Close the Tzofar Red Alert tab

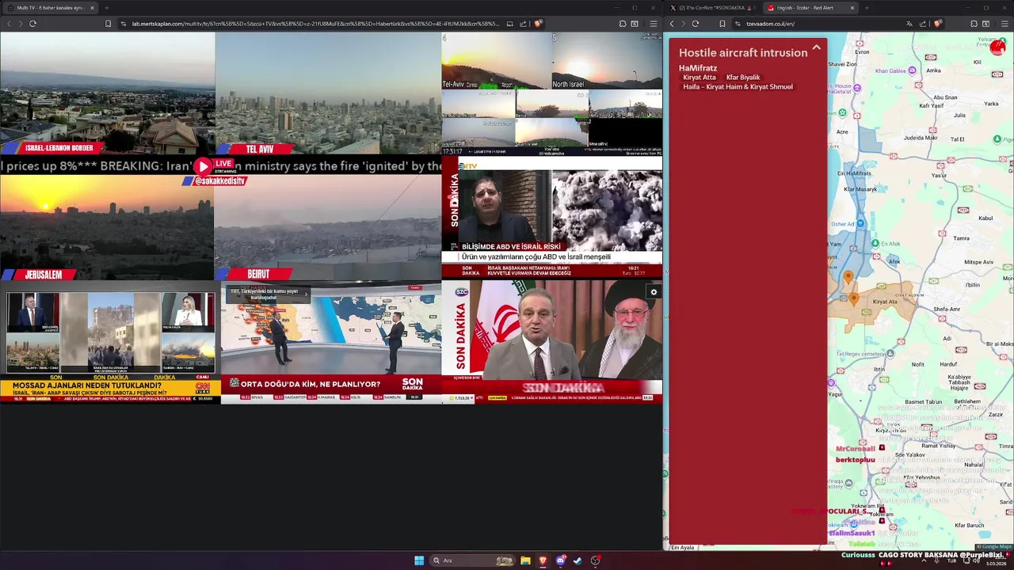click(852, 8)
